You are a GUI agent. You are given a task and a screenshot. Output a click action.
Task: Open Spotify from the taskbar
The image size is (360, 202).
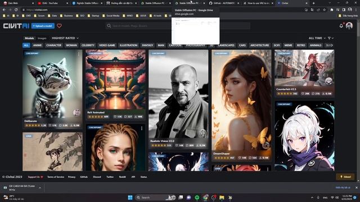197,198
